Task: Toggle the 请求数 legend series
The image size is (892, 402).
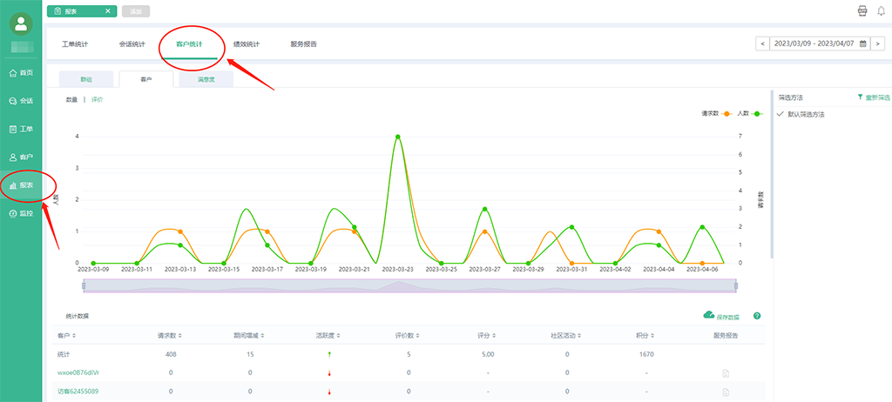Action: (716, 114)
